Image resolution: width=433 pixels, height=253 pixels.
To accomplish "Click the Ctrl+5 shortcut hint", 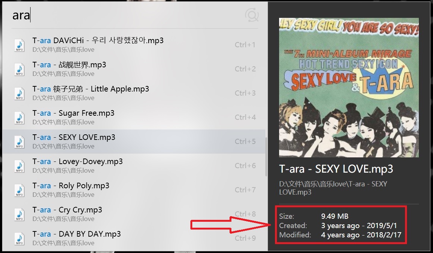I will (x=245, y=141).
